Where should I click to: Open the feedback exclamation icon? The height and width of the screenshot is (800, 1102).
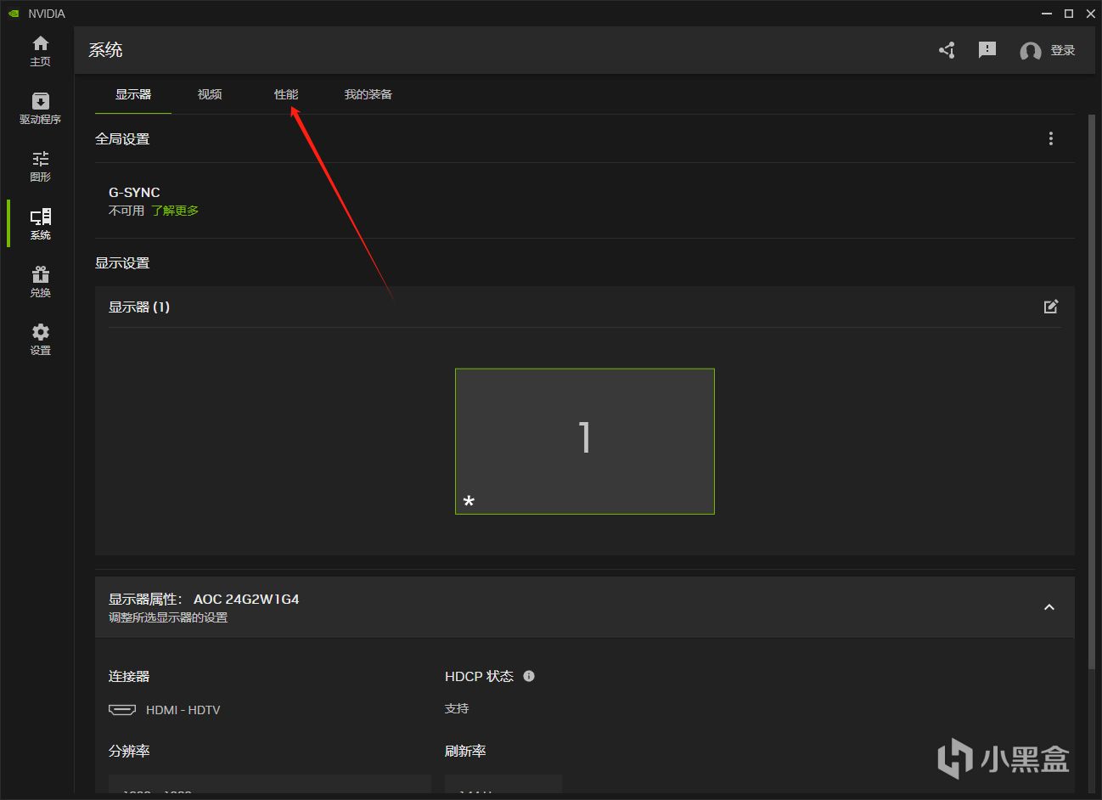(987, 50)
